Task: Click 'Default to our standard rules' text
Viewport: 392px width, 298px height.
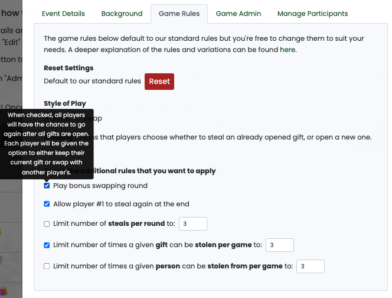Action: tap(92, 81)
